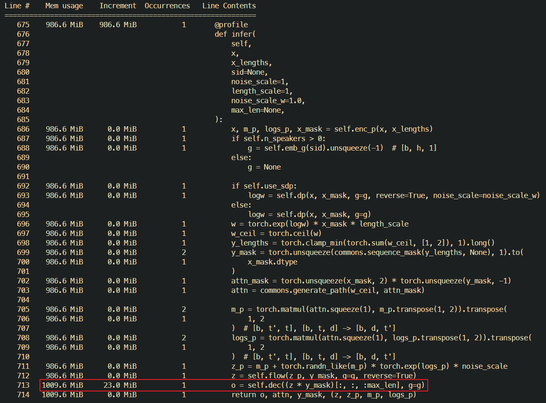546x403 pixels.
Task: Select the 'Mem usage' column header
Action: 64,5
